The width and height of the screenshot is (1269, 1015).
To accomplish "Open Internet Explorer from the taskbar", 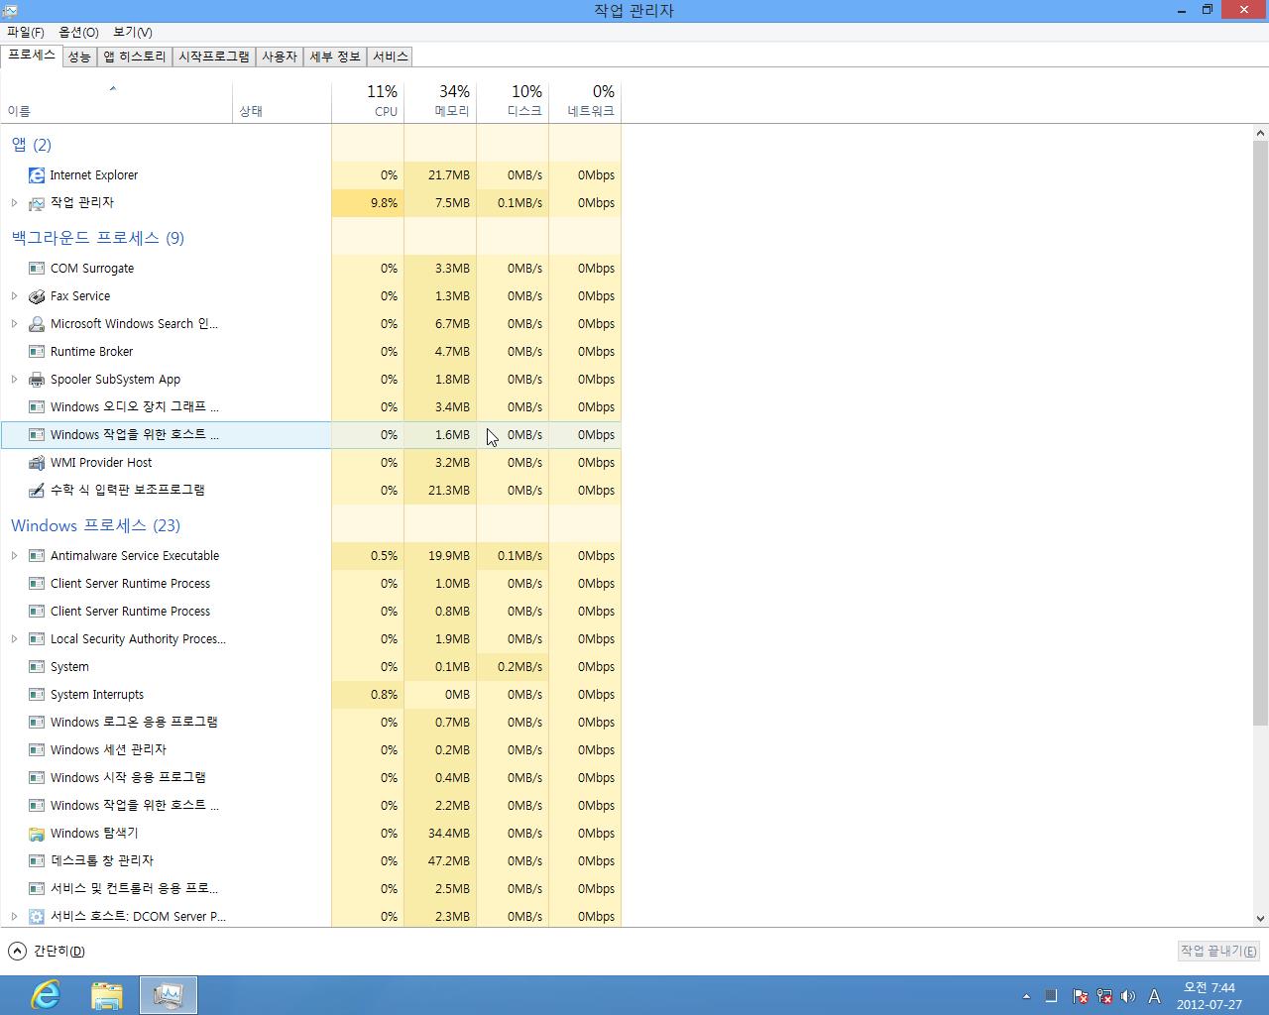I will click(x=46, y=994).
